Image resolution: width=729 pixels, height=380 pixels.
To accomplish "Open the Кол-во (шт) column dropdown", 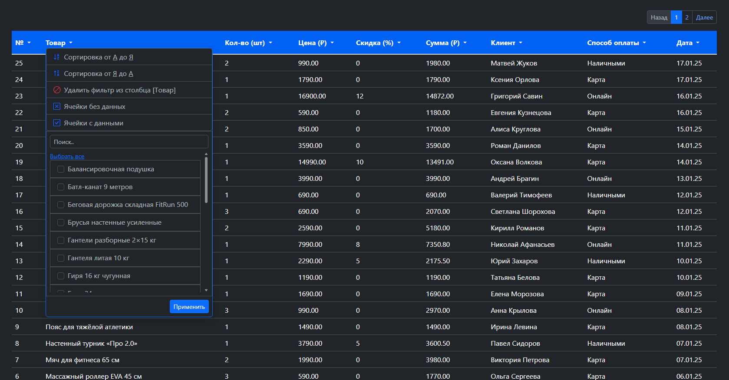I will pos(270,43).
